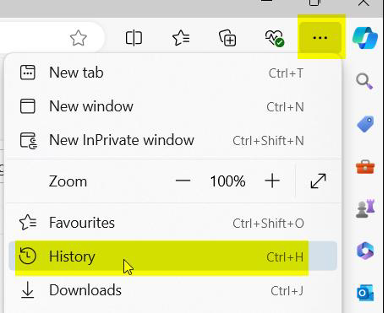Open Browser essentials heart icon
The image size is (388, 313).
[275, 38]
